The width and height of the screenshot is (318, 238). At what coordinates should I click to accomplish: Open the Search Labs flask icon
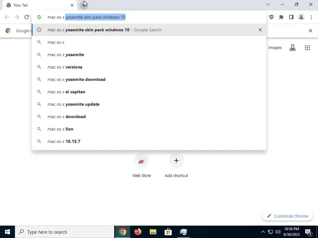tap(293, 48)
